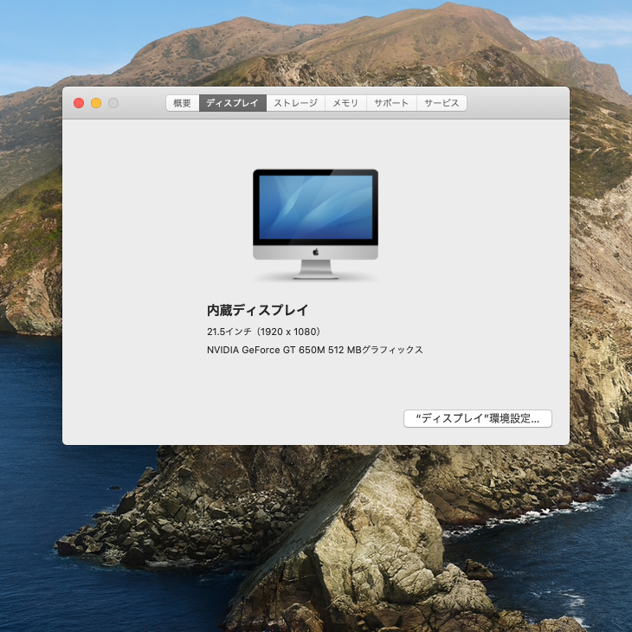Click the grayed-out zoom button

[x=113, y=103]
